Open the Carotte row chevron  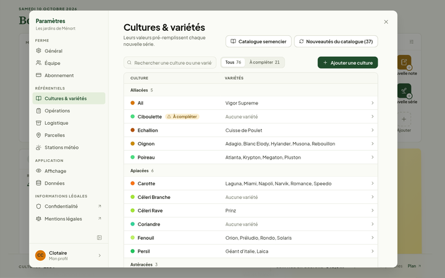pyautogui.click(x=372, y=183)
